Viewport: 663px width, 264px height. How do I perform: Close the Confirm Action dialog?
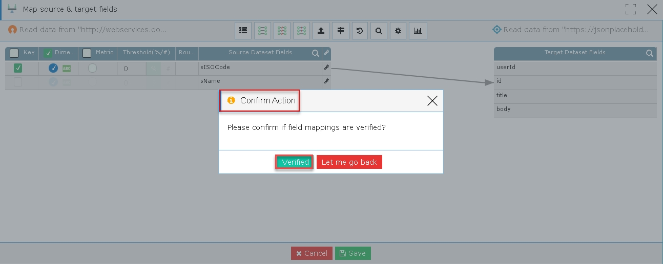pyautogui.click(x=432, y=101)
